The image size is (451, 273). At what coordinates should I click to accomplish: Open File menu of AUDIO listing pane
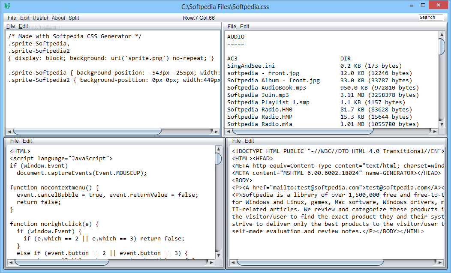coord(232,27)
